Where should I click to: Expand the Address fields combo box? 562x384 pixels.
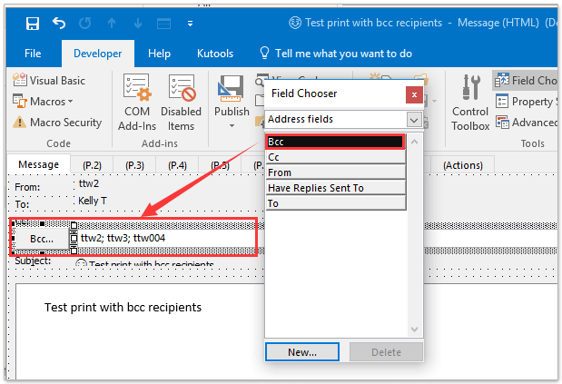[x=414, y=119]
